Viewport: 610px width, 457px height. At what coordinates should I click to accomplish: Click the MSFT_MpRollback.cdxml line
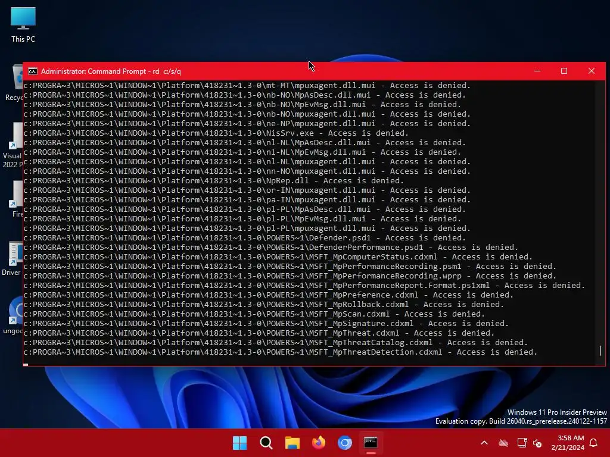[x=264, y=304]
